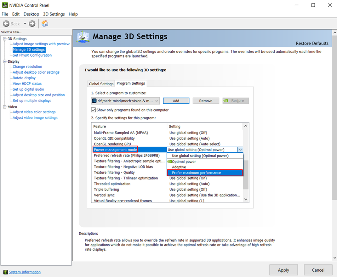337x277 pixels.
Task: Open Set up digital audio
Action: click(x=28, y=89)
